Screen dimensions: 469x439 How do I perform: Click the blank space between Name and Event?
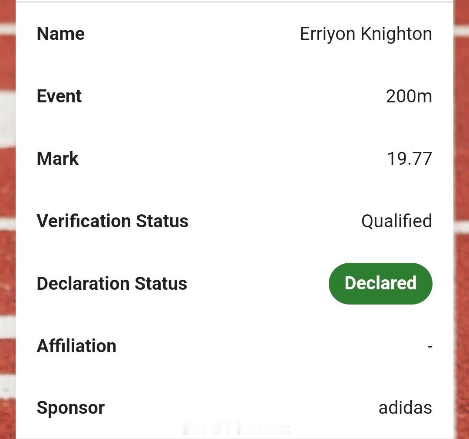pos(234,65)
